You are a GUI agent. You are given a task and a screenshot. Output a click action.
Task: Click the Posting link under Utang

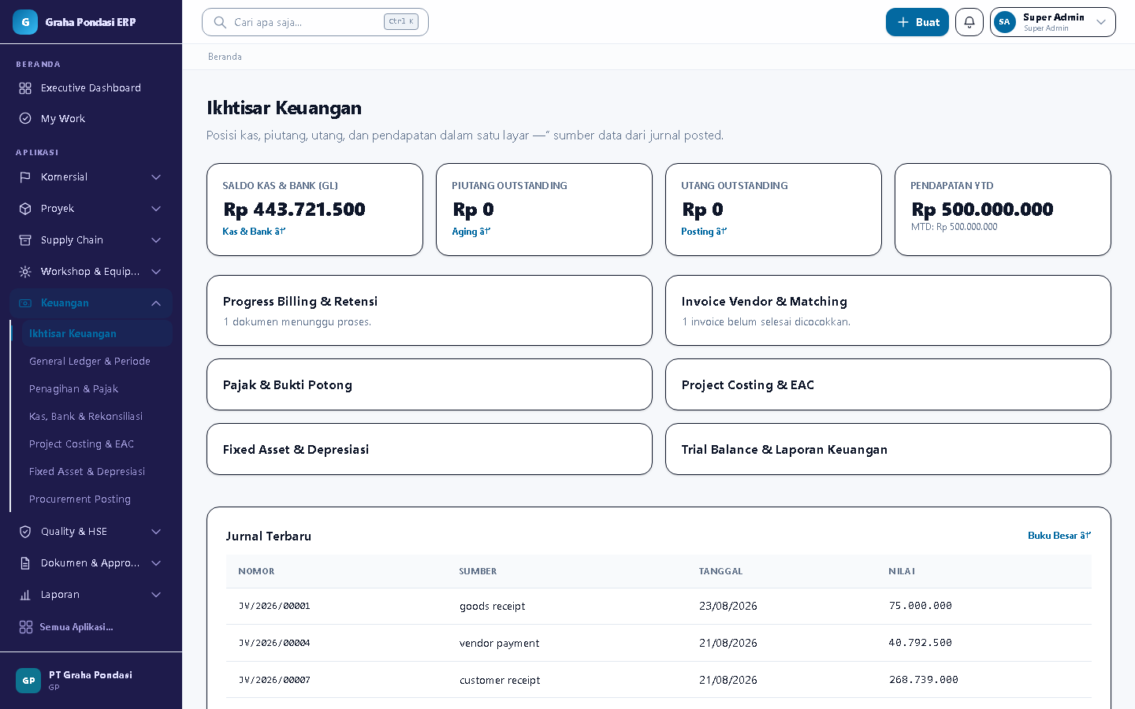point(704,232)
